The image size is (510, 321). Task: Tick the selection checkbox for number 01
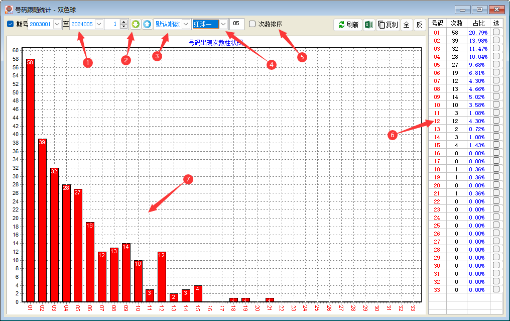[x=496, y=33]
